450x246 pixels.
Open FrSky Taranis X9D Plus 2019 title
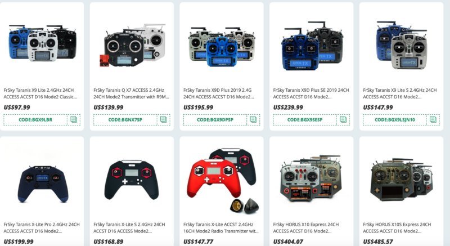pyautogui.click(x=219, y=93)
